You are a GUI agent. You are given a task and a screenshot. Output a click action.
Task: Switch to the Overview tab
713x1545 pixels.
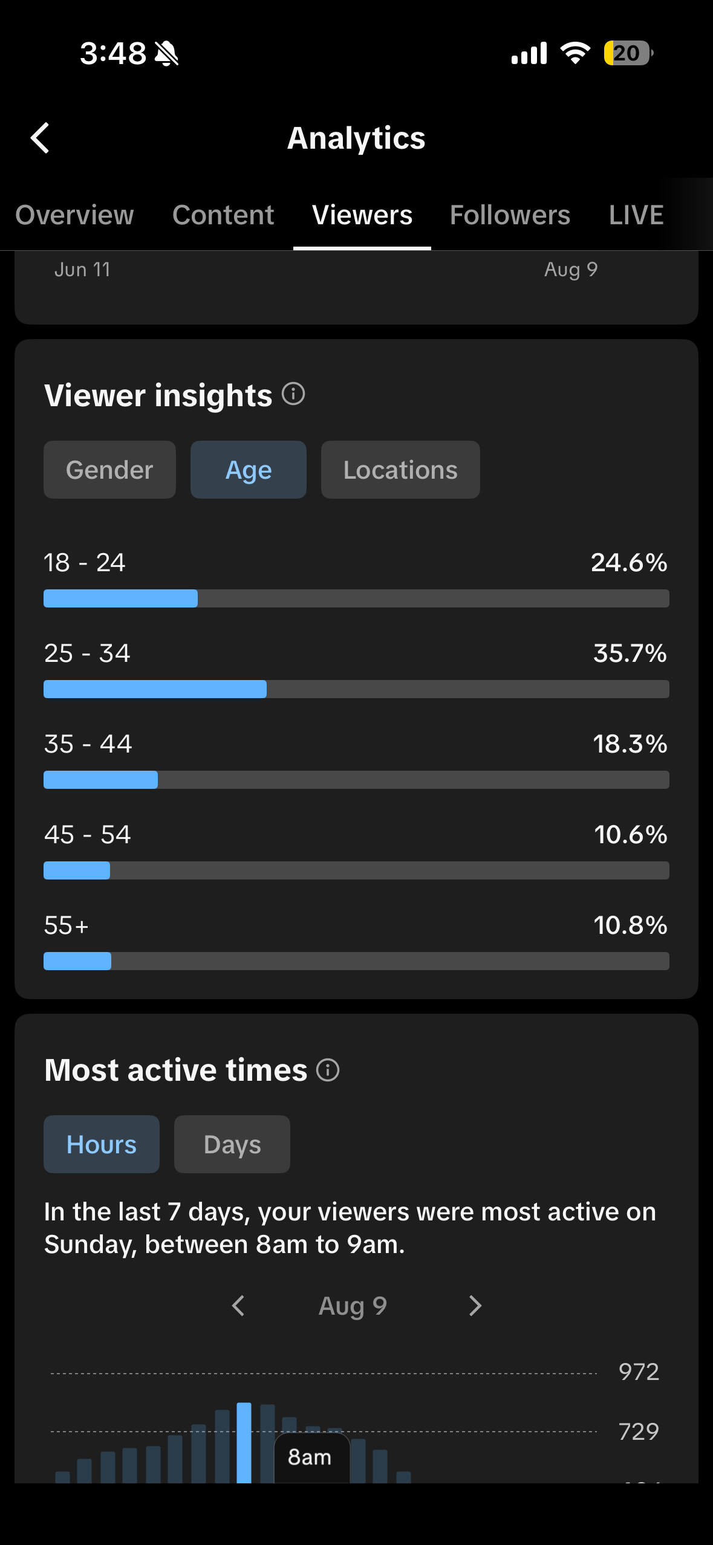click(74, 215)
